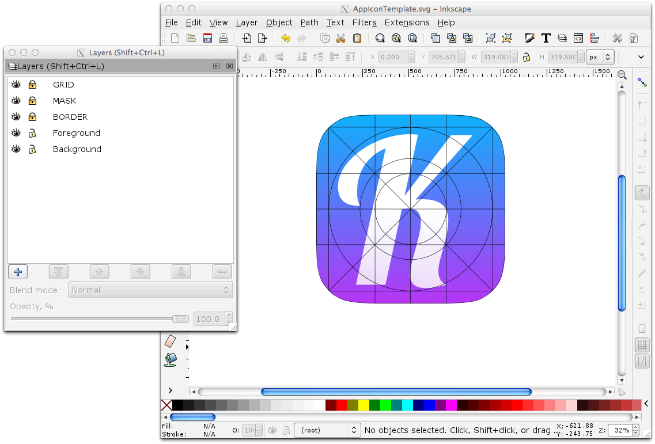Pick pure red from the color palette
Viewport: 655px width, 444px height.
pos(342,405)
